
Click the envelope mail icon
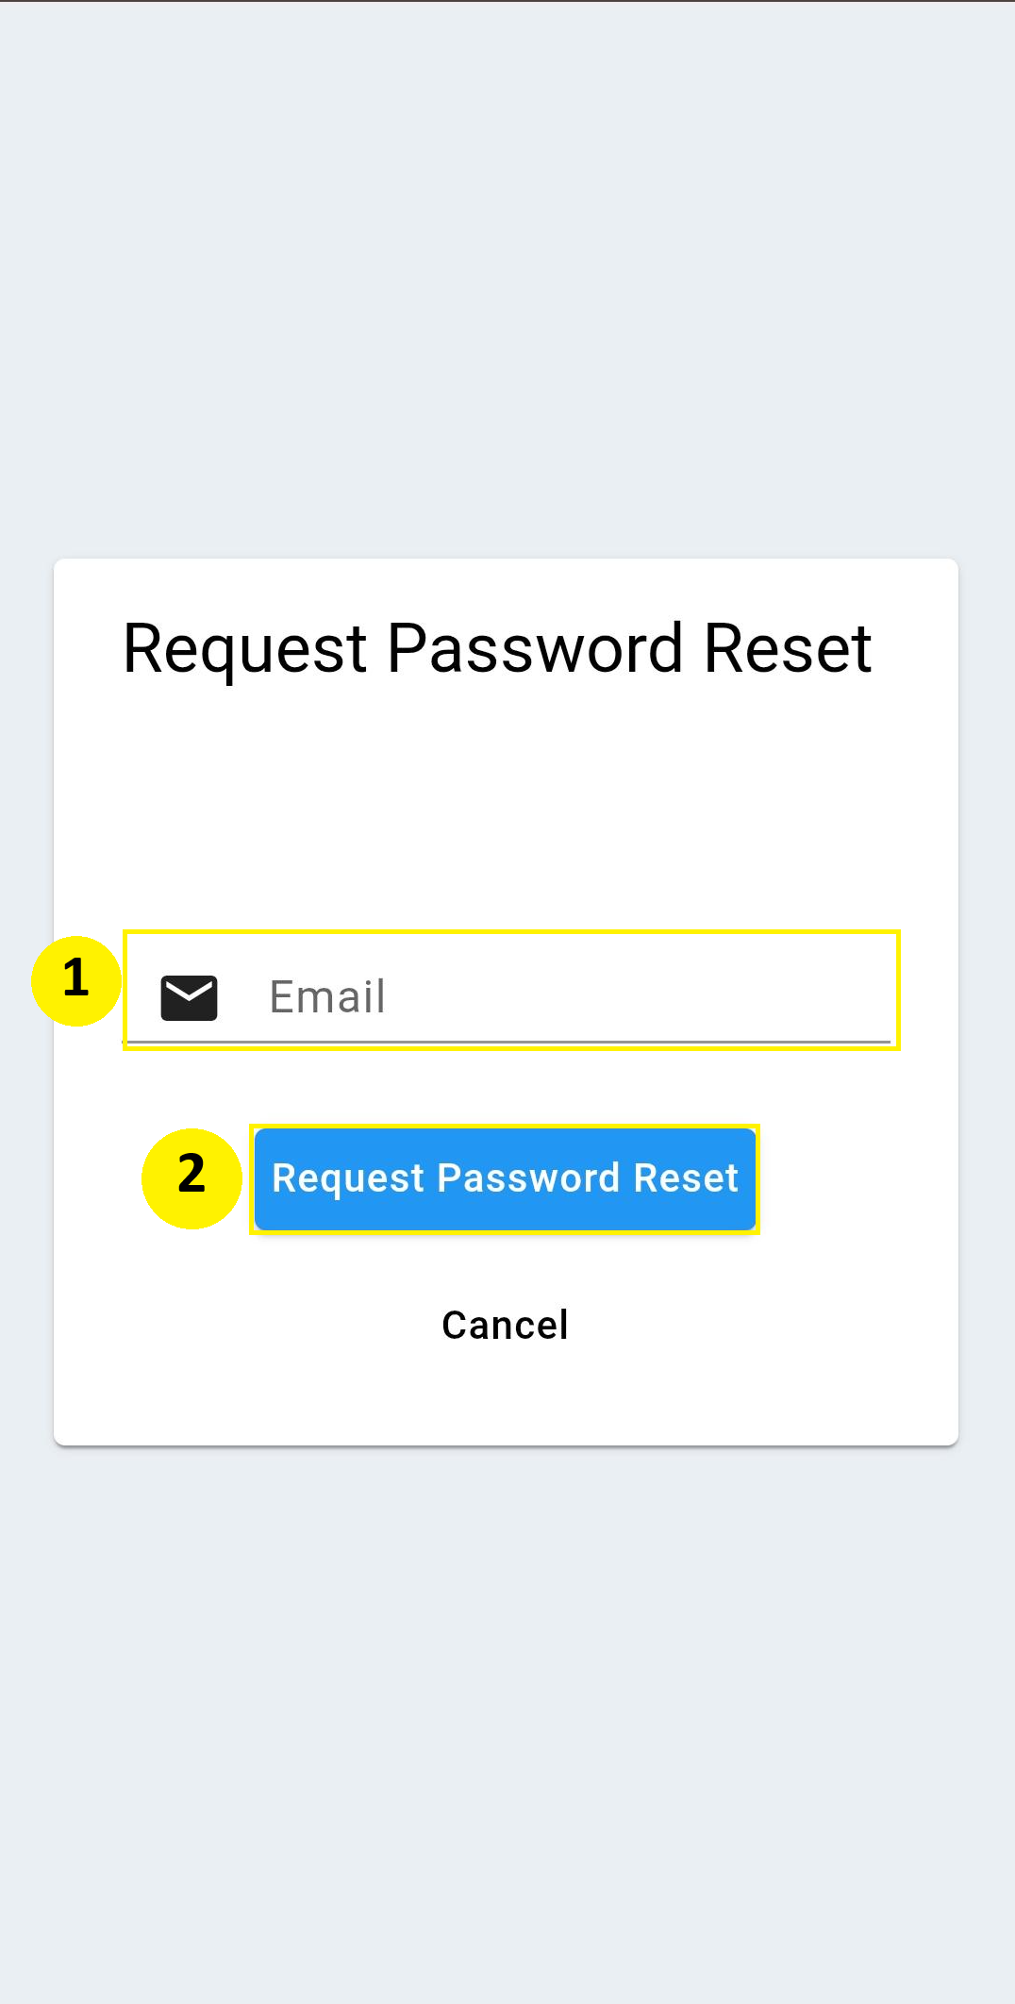189,997
